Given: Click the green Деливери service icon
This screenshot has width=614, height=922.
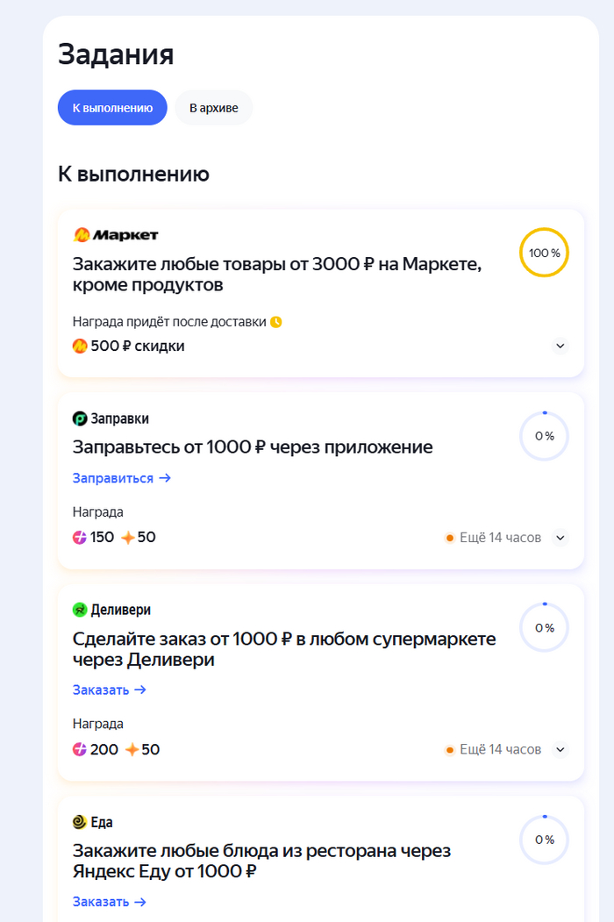Looking at the screenshot, I should (80, 610).
